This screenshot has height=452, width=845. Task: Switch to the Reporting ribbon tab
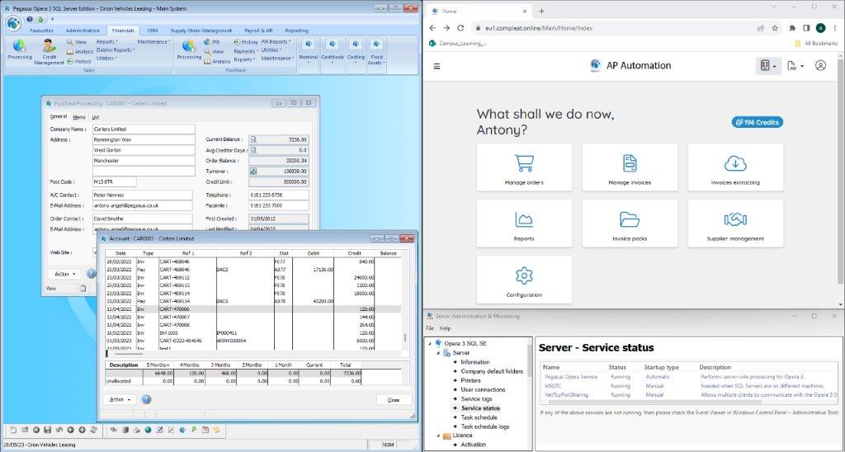(297, 31)
